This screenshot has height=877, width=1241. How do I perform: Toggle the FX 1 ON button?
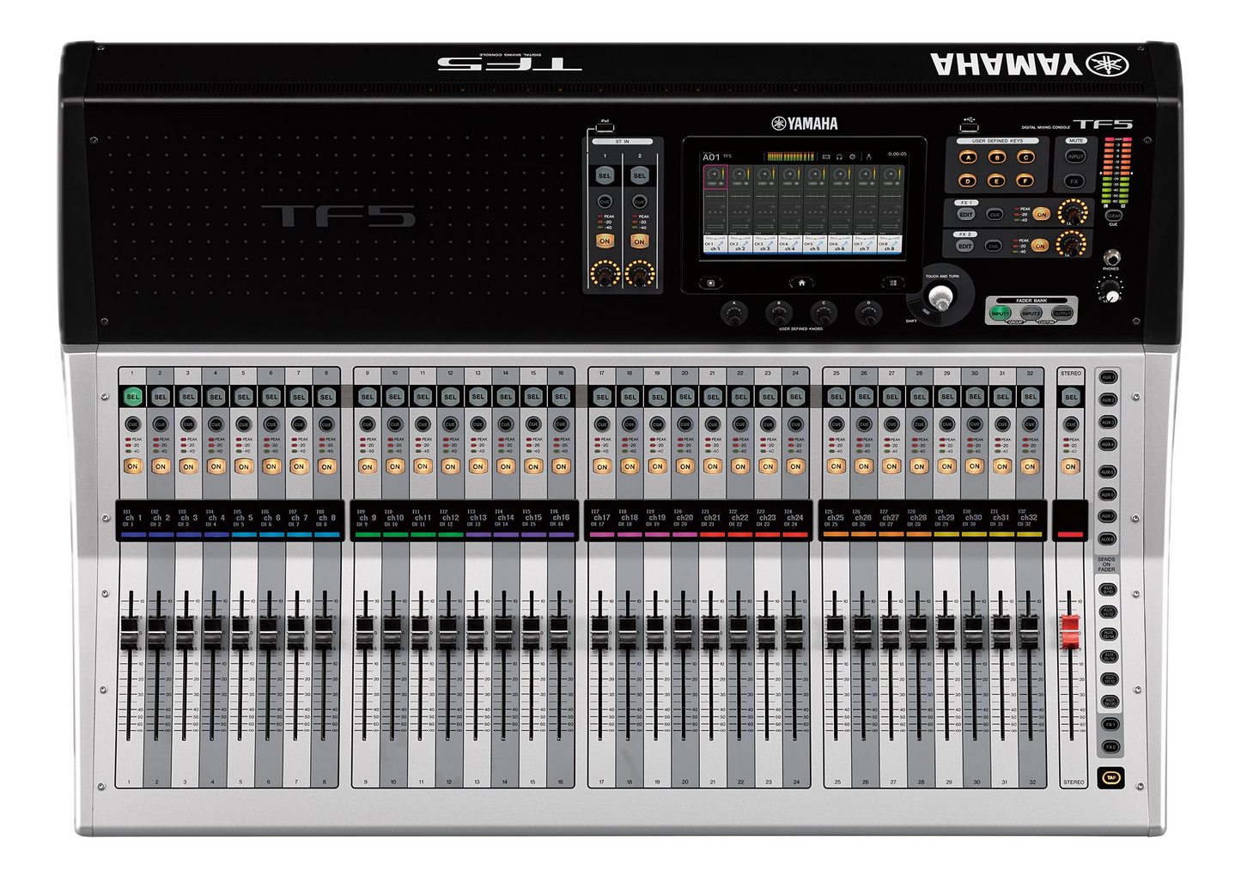[x=1041, y=215]
